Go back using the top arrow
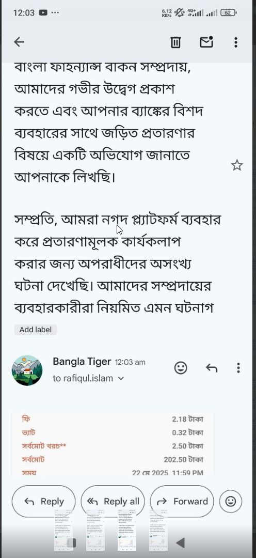The height and width of the screenshot is (558, 256). click(x=19, y=42)
